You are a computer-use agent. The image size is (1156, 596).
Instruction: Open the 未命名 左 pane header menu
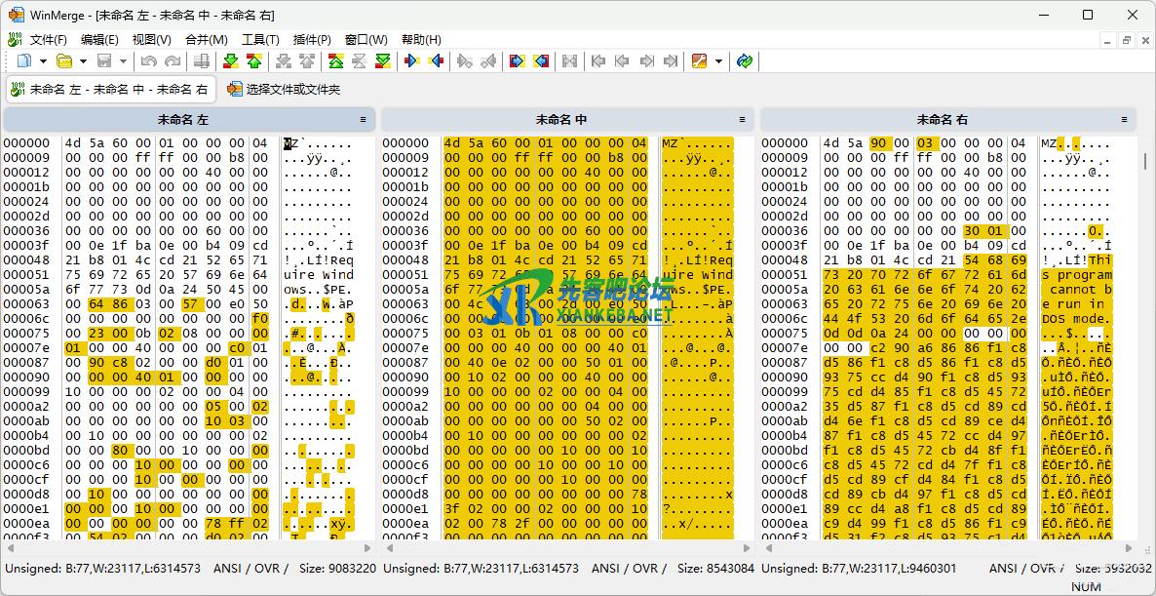pos(364,120)
